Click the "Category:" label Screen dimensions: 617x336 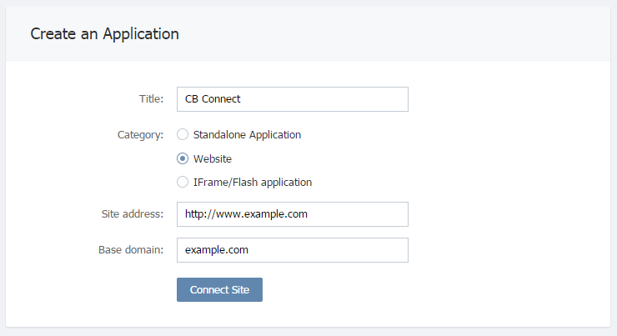(140, 135)
